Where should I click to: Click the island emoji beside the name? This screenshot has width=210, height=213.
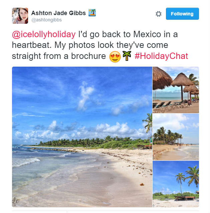(92, 13)
